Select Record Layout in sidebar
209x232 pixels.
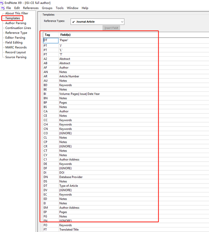[x=15, y=52]
